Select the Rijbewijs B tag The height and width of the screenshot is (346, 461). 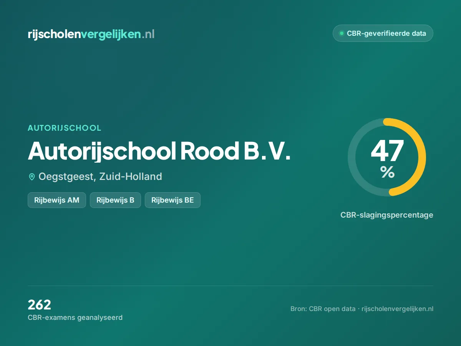pyautogui.click(x=115, y=200)
